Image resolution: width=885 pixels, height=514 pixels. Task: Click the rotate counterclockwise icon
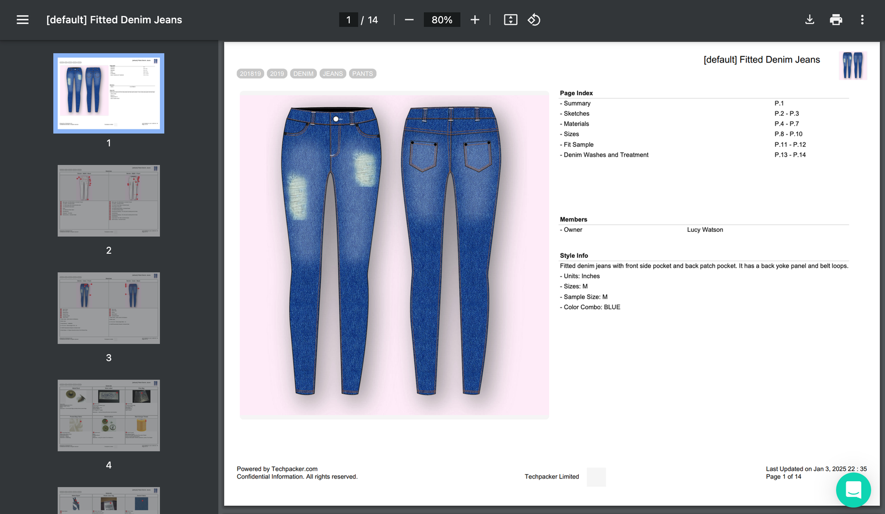(x=534, y=19)
